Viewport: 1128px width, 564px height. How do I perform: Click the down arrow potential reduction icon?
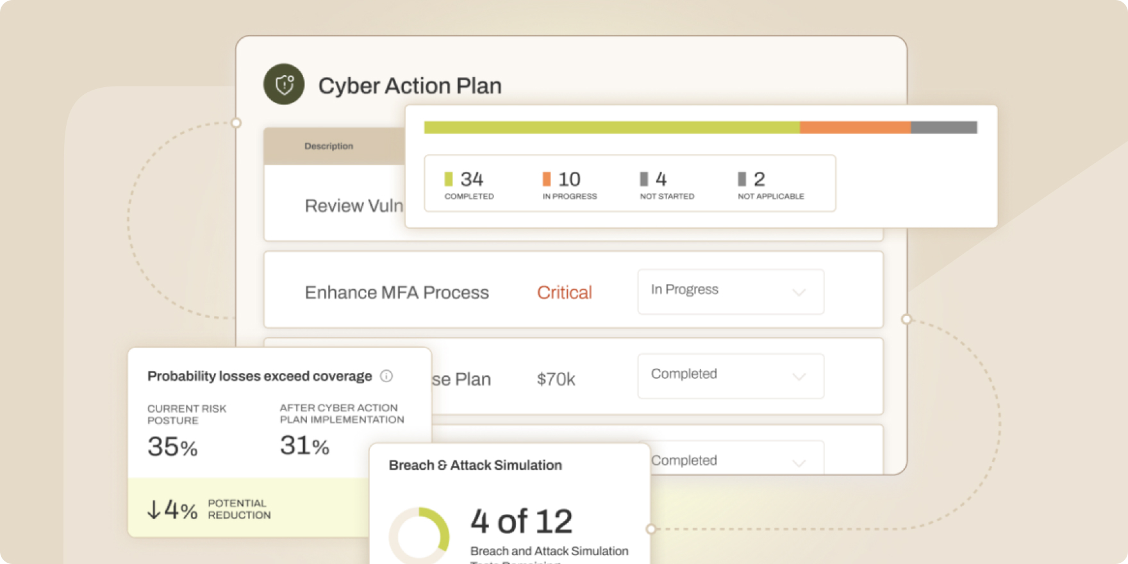click(154, 510)
